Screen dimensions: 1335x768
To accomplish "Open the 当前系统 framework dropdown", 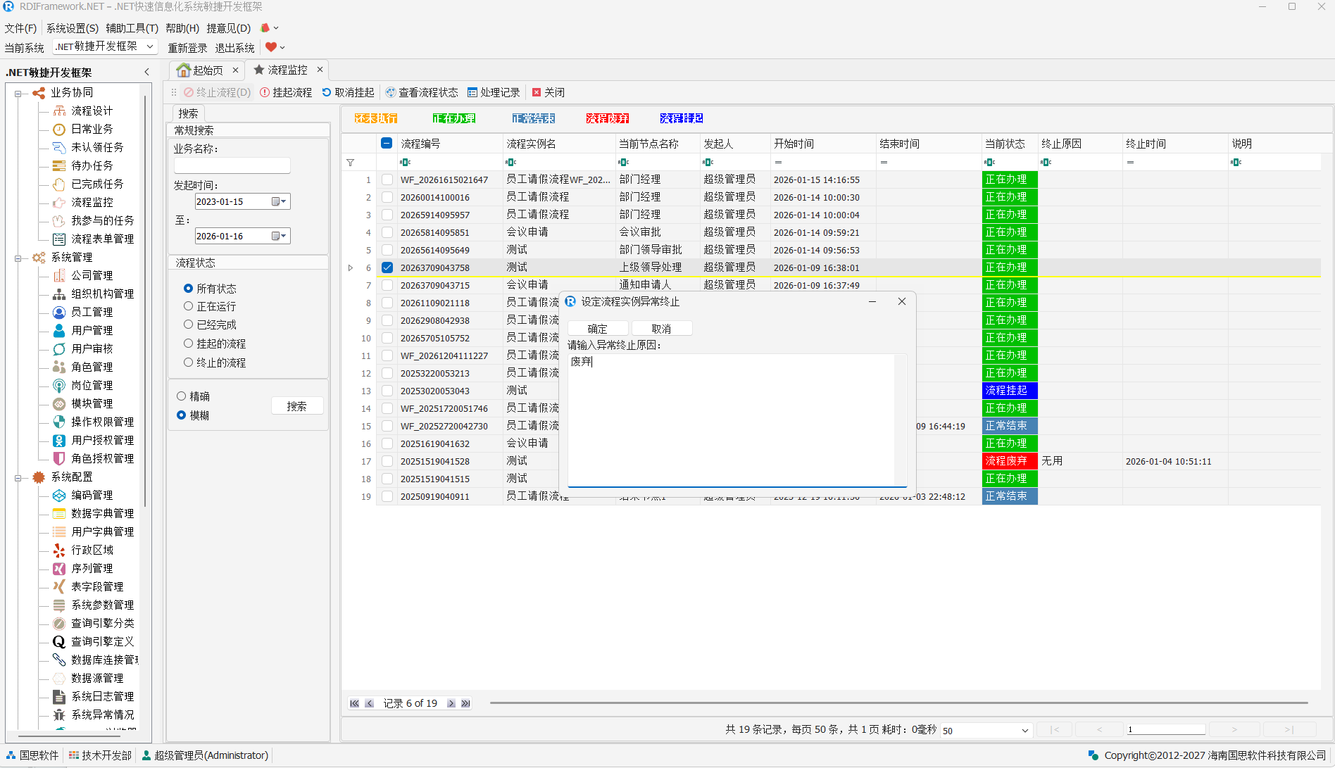I will click(x=105, y=46).
